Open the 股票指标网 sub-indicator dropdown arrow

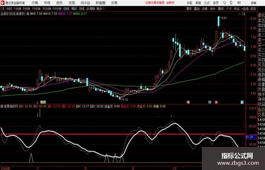coord(2,106)
